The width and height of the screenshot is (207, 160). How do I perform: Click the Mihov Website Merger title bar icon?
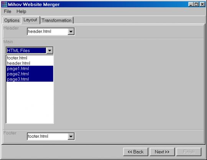point(4,4)
